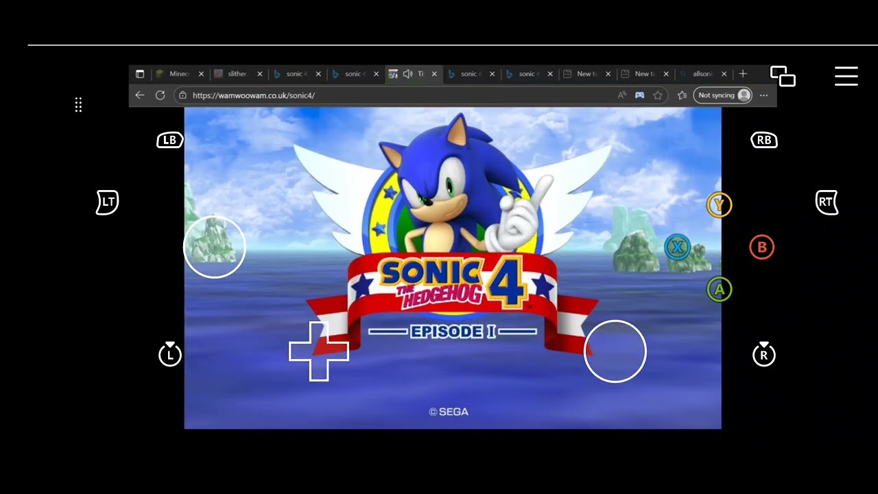Click the R stick press button

[x=763, y=354]
